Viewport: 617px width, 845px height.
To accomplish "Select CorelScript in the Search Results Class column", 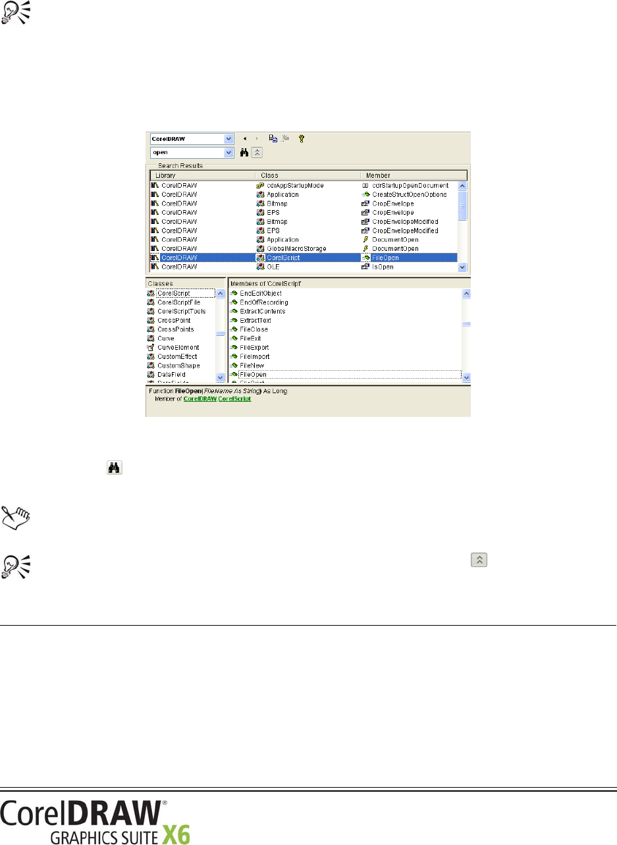I will tap(283, 258).
